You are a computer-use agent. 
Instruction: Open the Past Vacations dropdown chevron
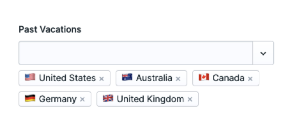263,53
